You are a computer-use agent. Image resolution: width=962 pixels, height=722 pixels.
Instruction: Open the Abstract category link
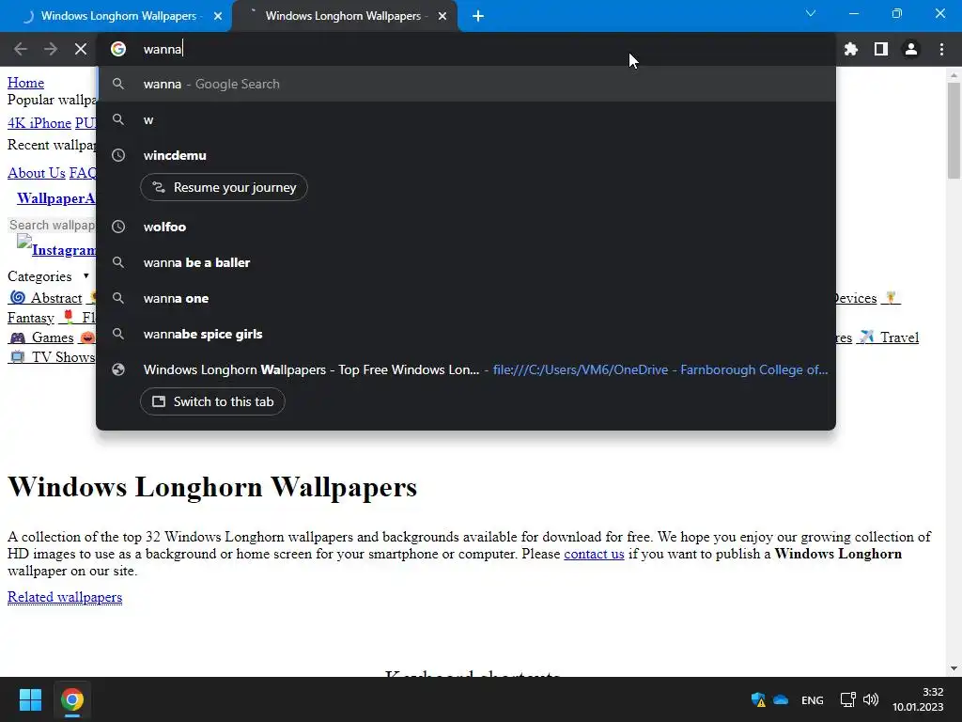click(45, 298)
